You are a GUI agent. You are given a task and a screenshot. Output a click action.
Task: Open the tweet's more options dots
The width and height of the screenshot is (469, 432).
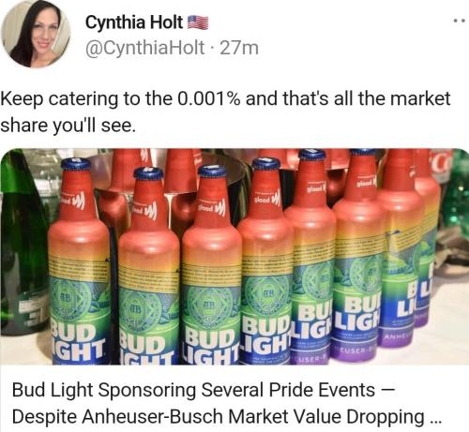460,22
